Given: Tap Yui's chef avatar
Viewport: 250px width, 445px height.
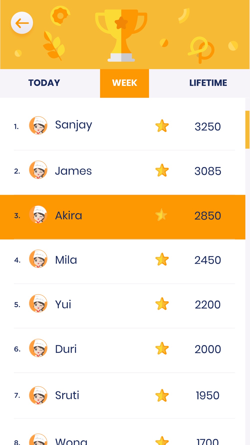Looking at the screenshot, I should pyautogui.click(x=38, y=304).
